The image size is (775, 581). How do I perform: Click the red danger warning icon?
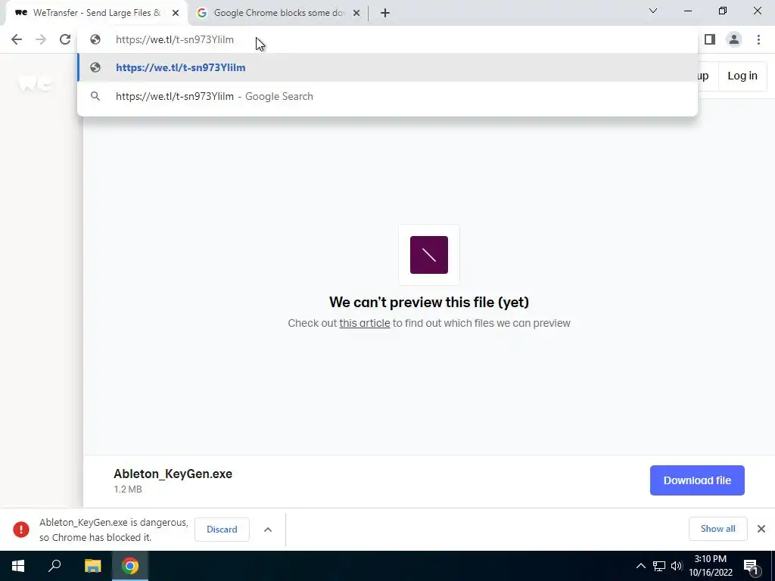pyautogui.click(x=21, y=529)
